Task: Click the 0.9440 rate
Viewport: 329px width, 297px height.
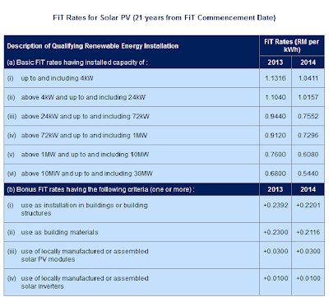Action: click(276, 116)
